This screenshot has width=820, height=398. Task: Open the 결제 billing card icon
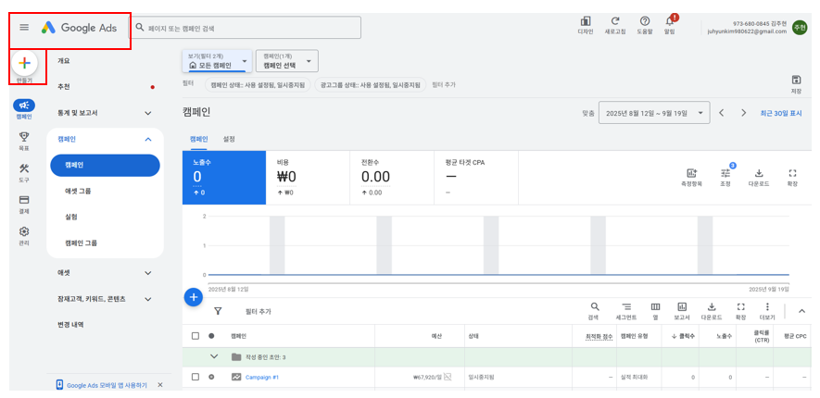[24, 200]
